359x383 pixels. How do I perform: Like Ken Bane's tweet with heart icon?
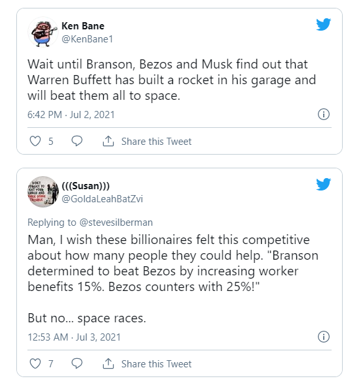click(x=35, y=141)
